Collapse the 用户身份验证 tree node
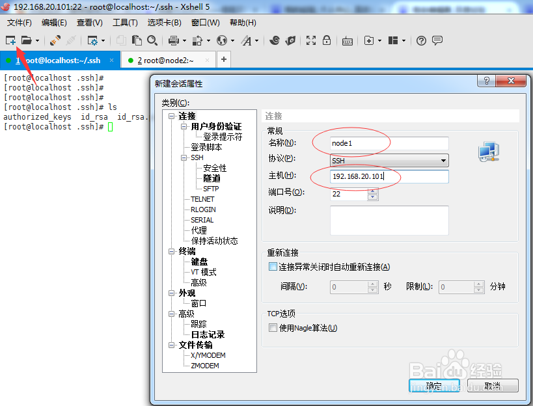Viewport: 533px width, 406px height. click(x=184, y=126)
